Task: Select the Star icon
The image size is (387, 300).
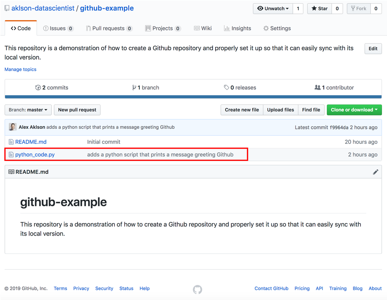Action: (x=314, y=9)
